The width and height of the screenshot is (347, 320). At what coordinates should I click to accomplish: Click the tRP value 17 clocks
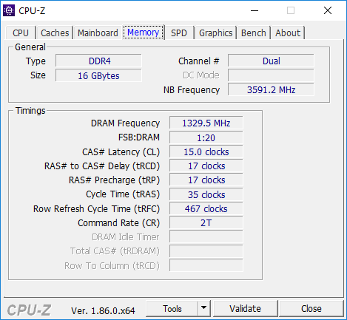[206, 180]
